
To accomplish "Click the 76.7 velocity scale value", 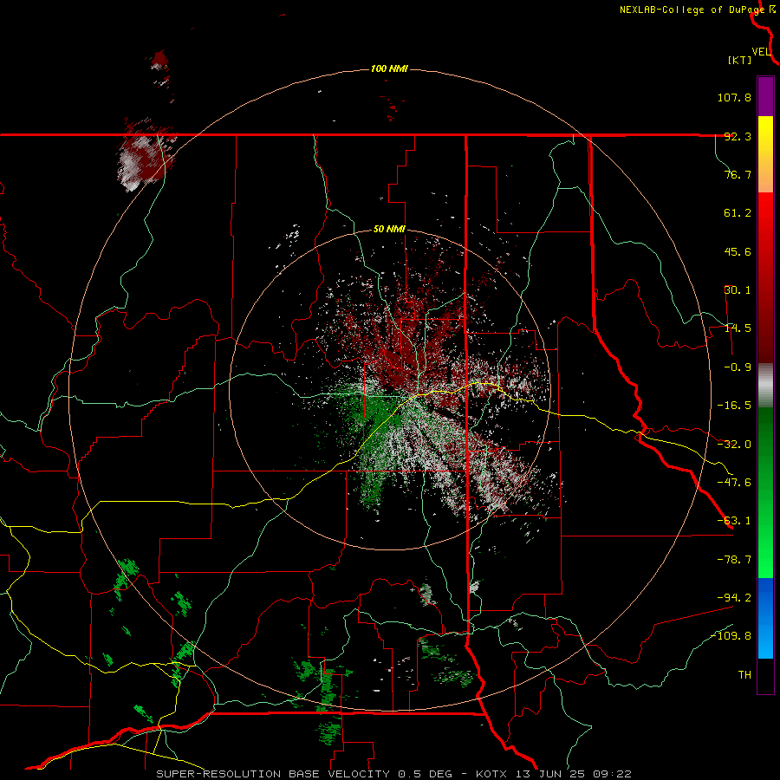I will tap(738, 174).
